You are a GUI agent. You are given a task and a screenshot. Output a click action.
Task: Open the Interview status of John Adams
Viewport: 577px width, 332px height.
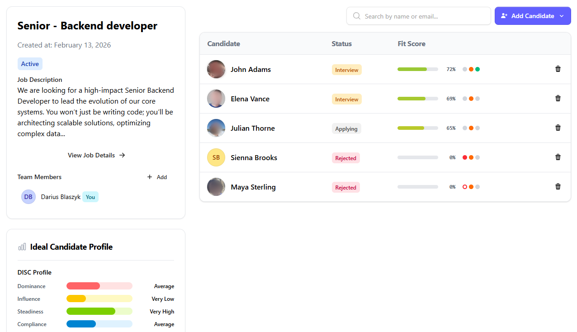pos(347,70)
